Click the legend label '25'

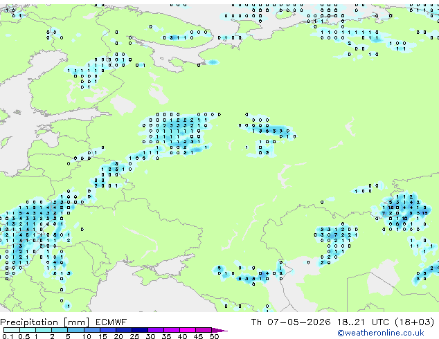point(134,336)
